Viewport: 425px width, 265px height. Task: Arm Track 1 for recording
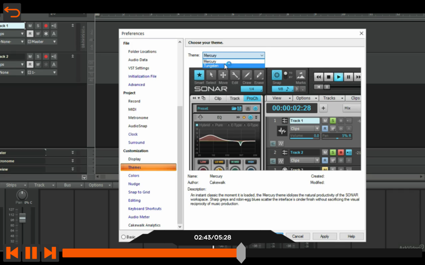pyautogui.click(x=46, y=25)
